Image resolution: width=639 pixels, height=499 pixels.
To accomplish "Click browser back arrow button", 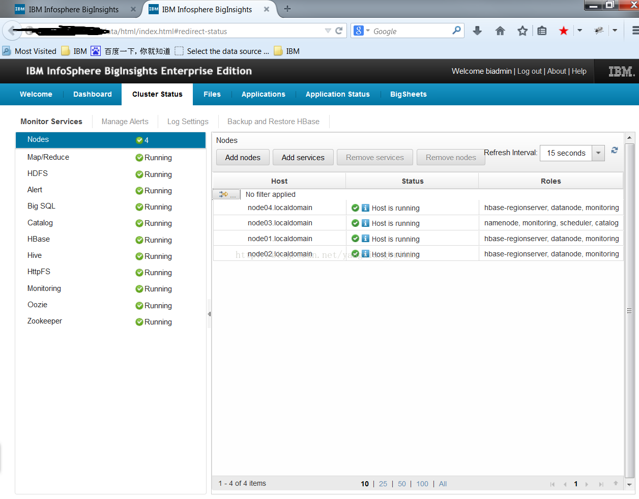I will tap(12, 31).
